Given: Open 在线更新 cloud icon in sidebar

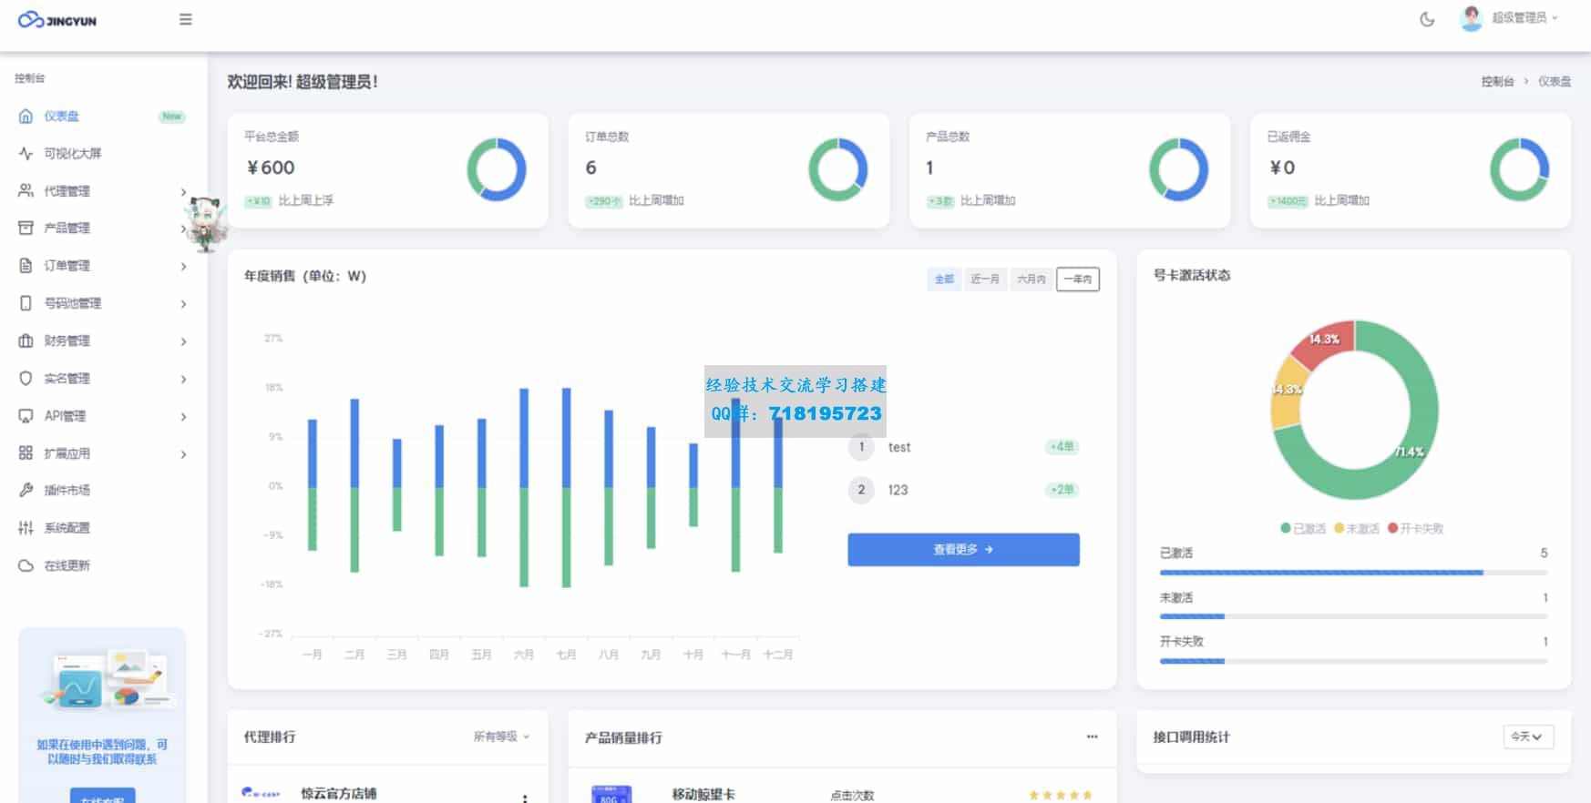Looking at the screenshot, I should pyautogui.click(x=26, y=565).
